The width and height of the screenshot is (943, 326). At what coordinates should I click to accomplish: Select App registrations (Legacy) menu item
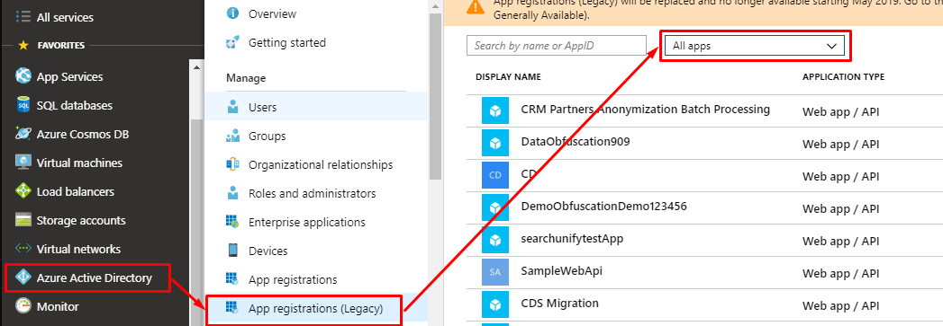(x=316, y=309)
